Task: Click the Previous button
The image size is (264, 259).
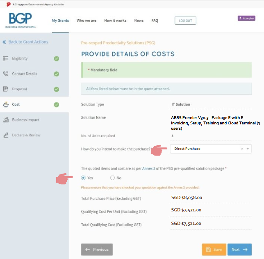Action: [x=97, y=250]
